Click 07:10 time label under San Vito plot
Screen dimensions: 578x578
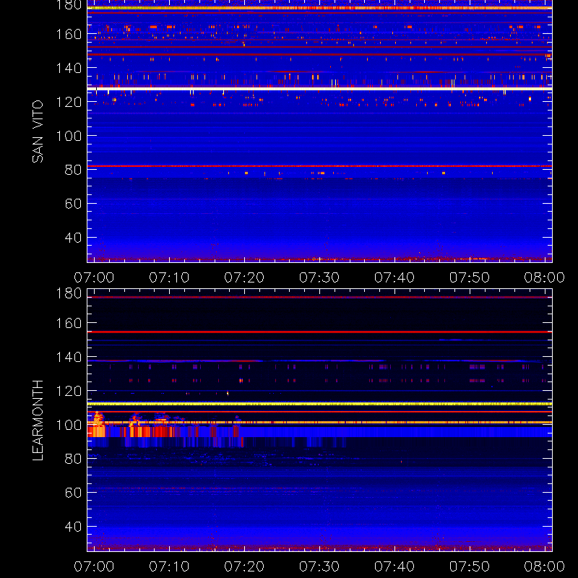tap(169, 277)
